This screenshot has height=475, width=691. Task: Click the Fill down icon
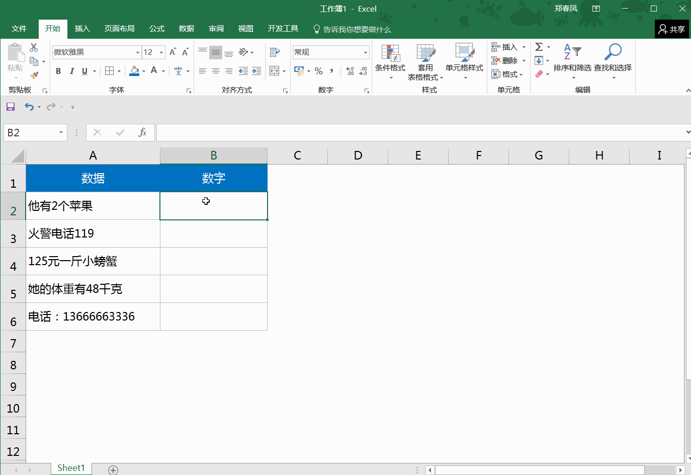tap(539, 60)
